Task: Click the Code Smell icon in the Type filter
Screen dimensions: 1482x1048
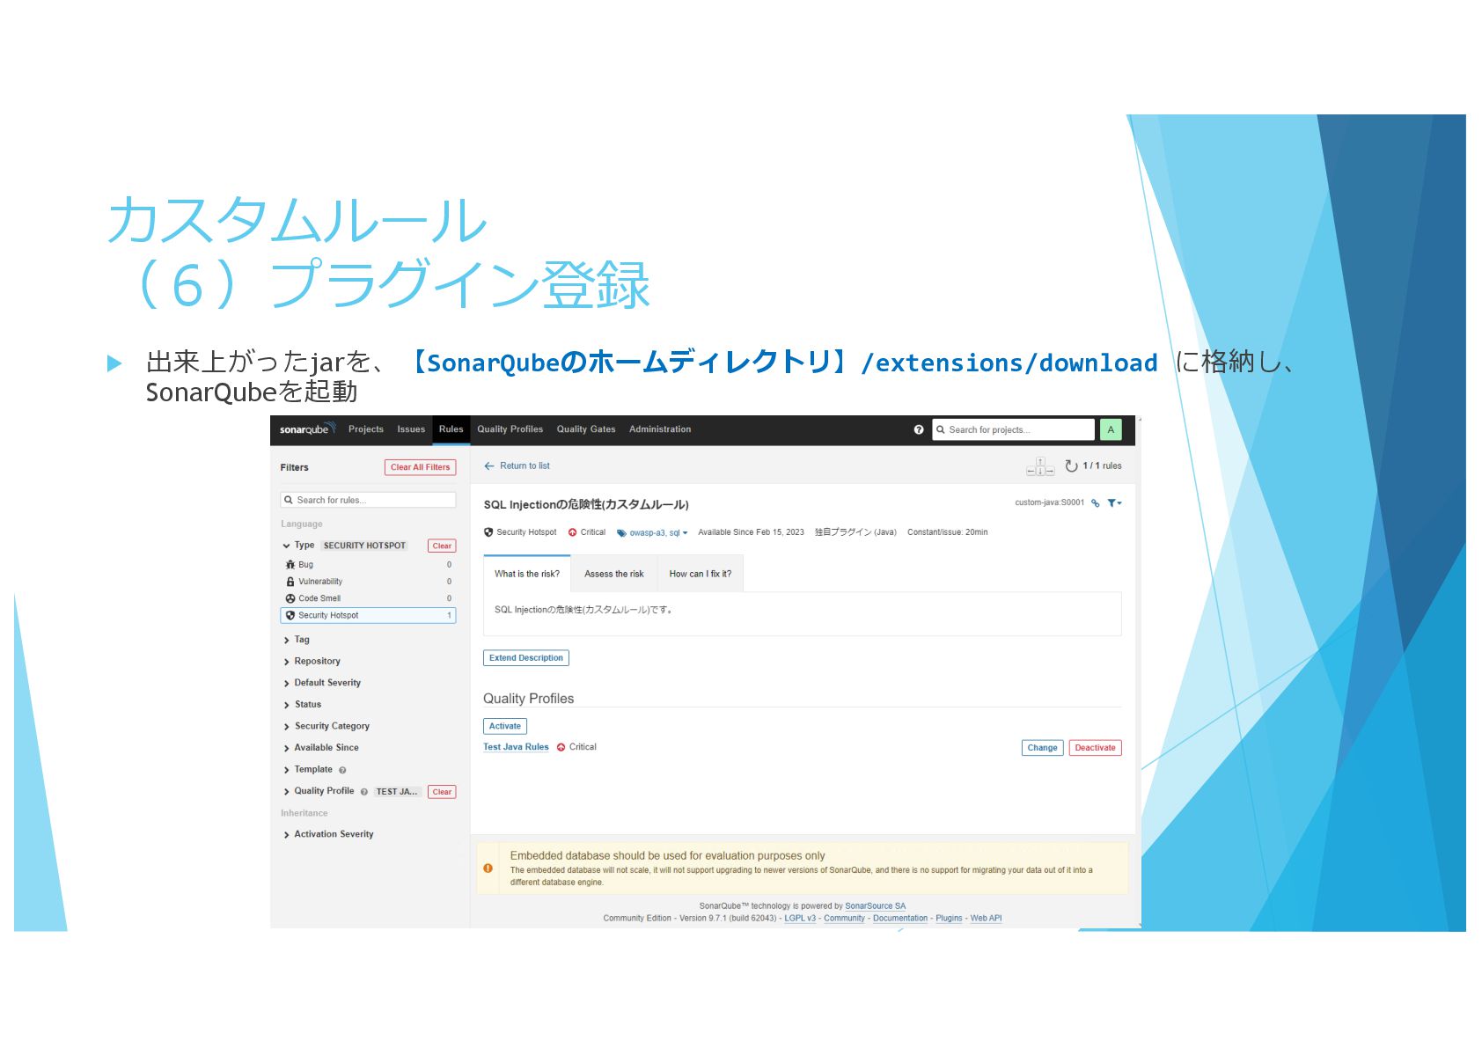Action: coord(290,598)
